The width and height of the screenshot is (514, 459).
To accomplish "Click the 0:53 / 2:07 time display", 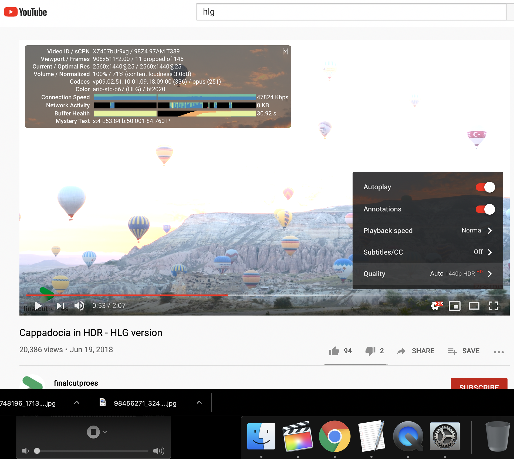I will tap(109, 306).
